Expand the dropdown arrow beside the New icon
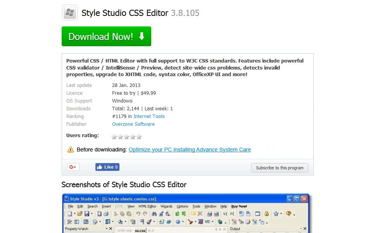The height and width of the screenshot is (233, 370). 74,214
